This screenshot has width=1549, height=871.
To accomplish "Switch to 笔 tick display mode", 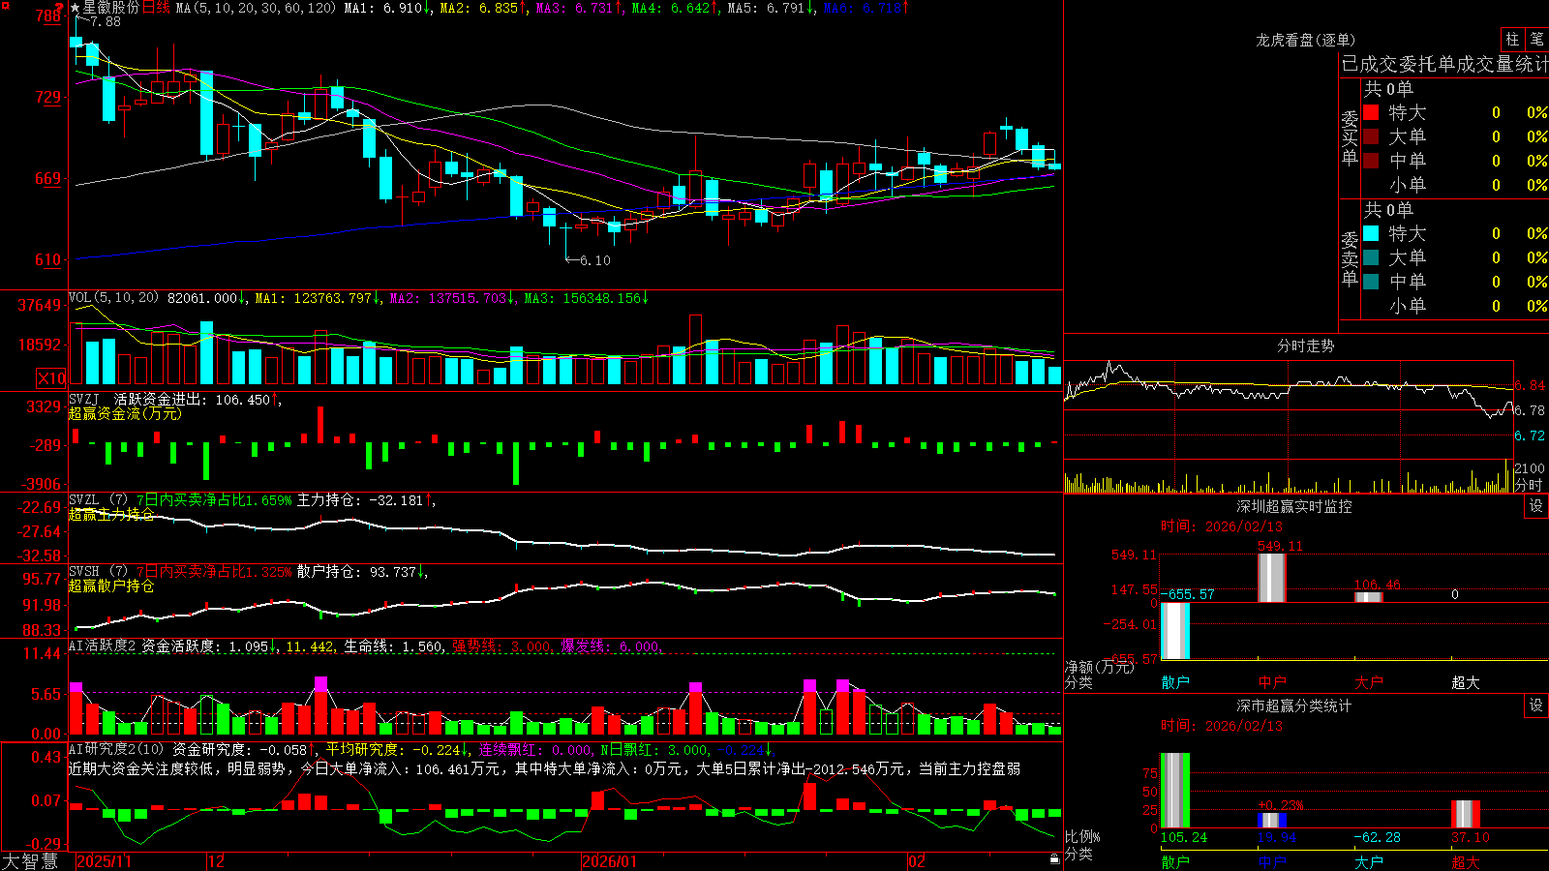I will [1536, 39].
